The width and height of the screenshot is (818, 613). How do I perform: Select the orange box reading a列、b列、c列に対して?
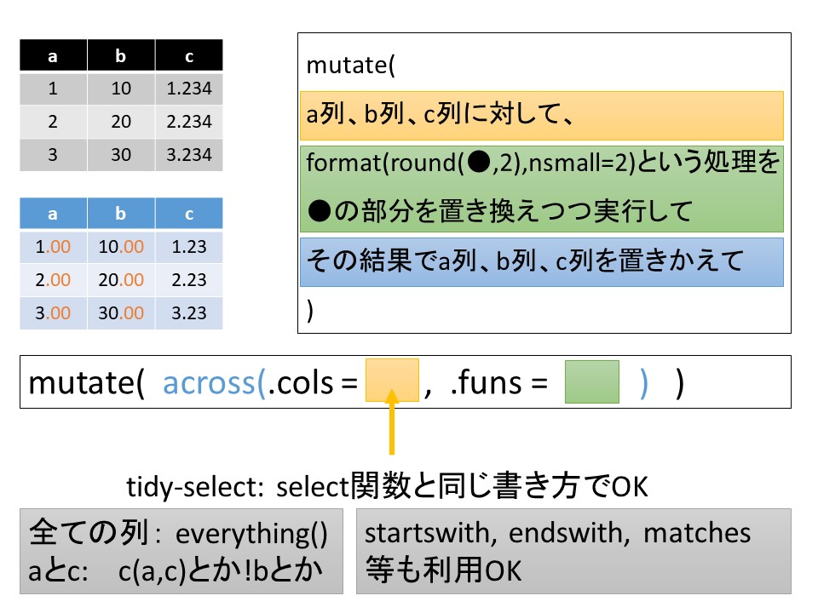point(541,115)
